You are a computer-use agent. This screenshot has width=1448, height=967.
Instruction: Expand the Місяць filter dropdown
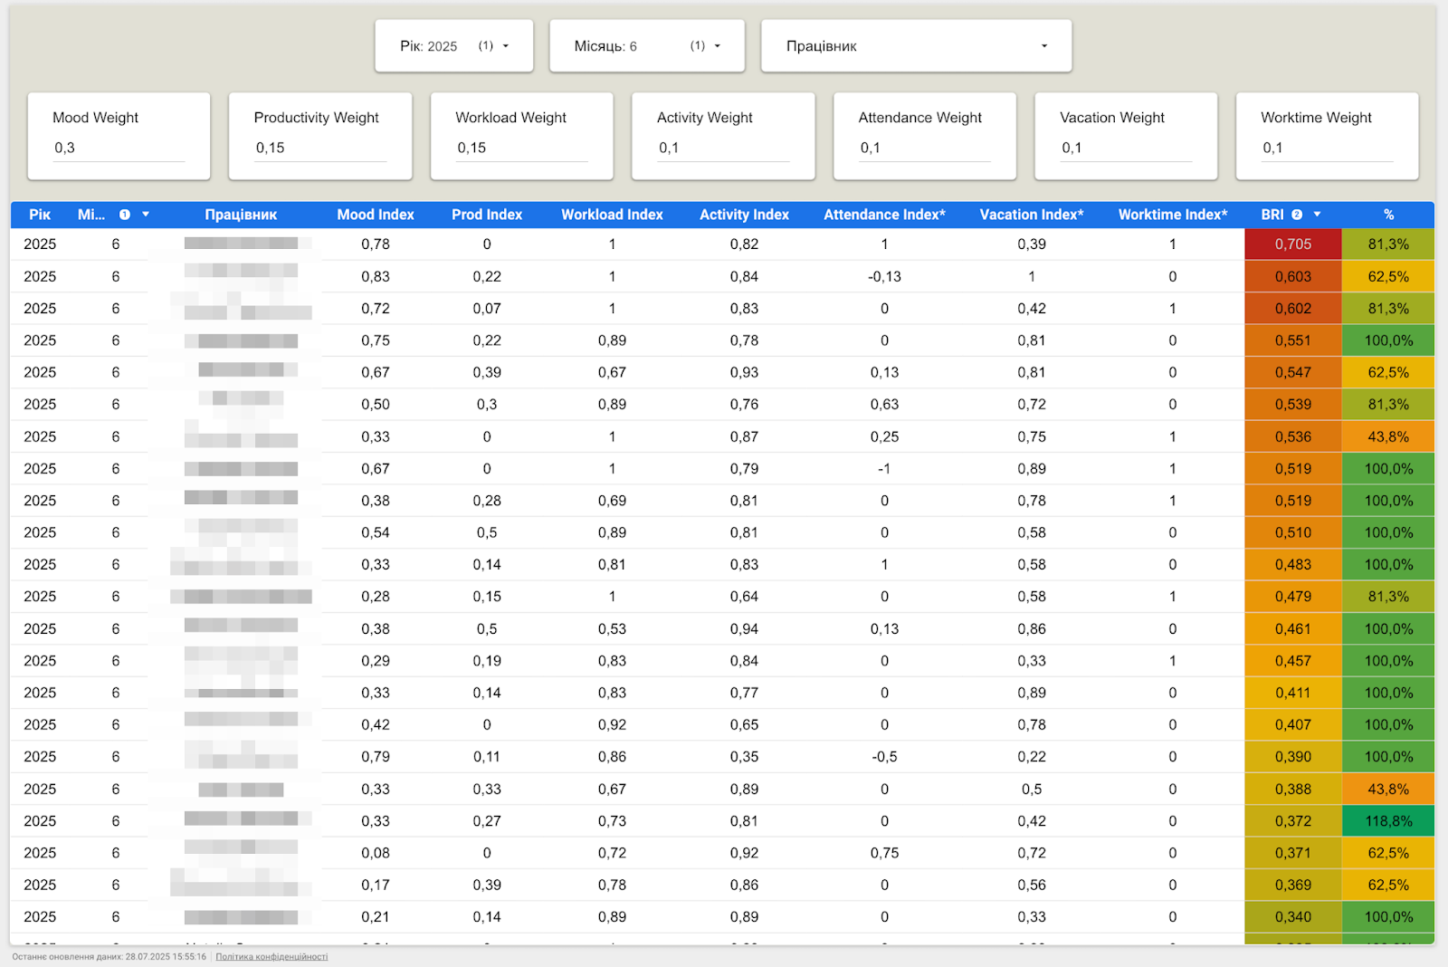coord(646,46)
